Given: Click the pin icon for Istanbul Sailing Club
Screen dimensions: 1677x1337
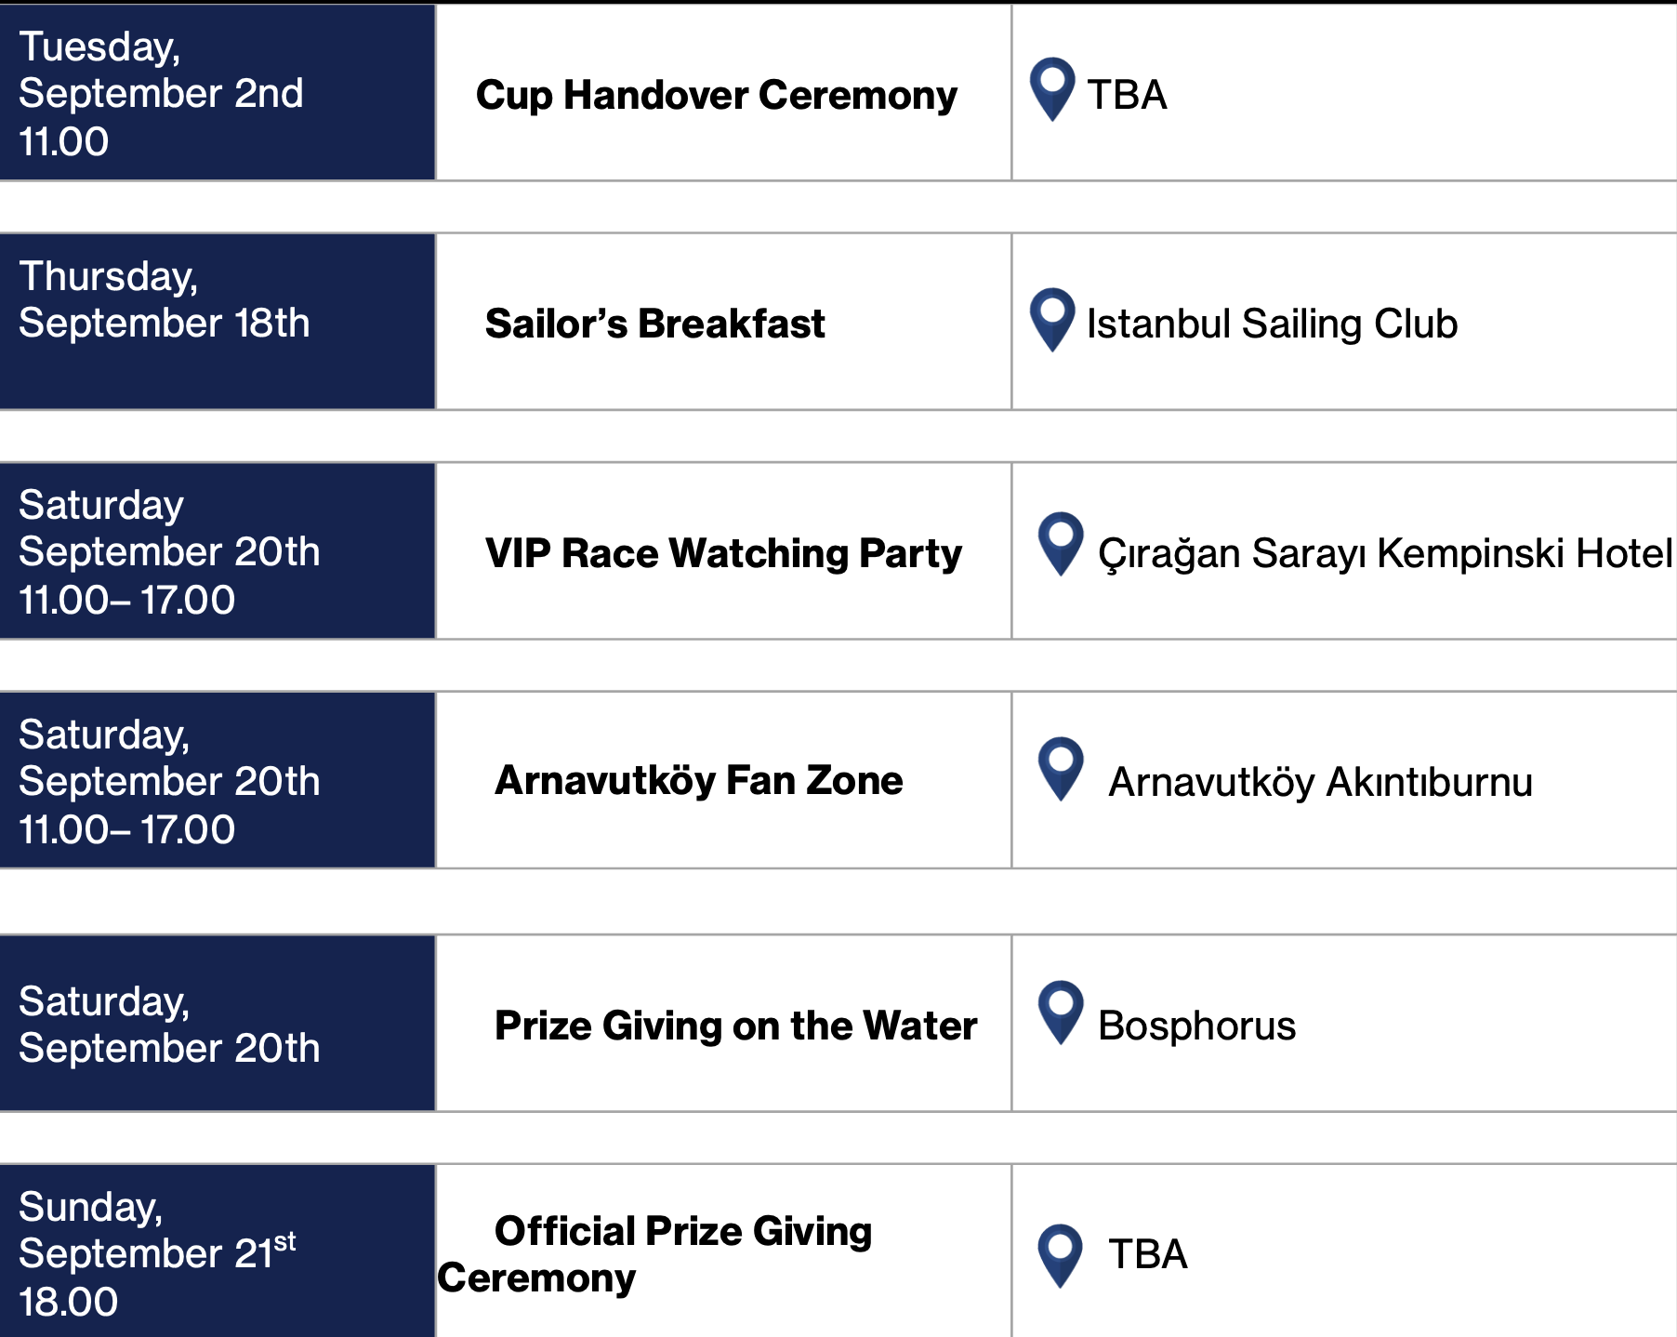Looking at the screenshot, I should (1052, 320).
